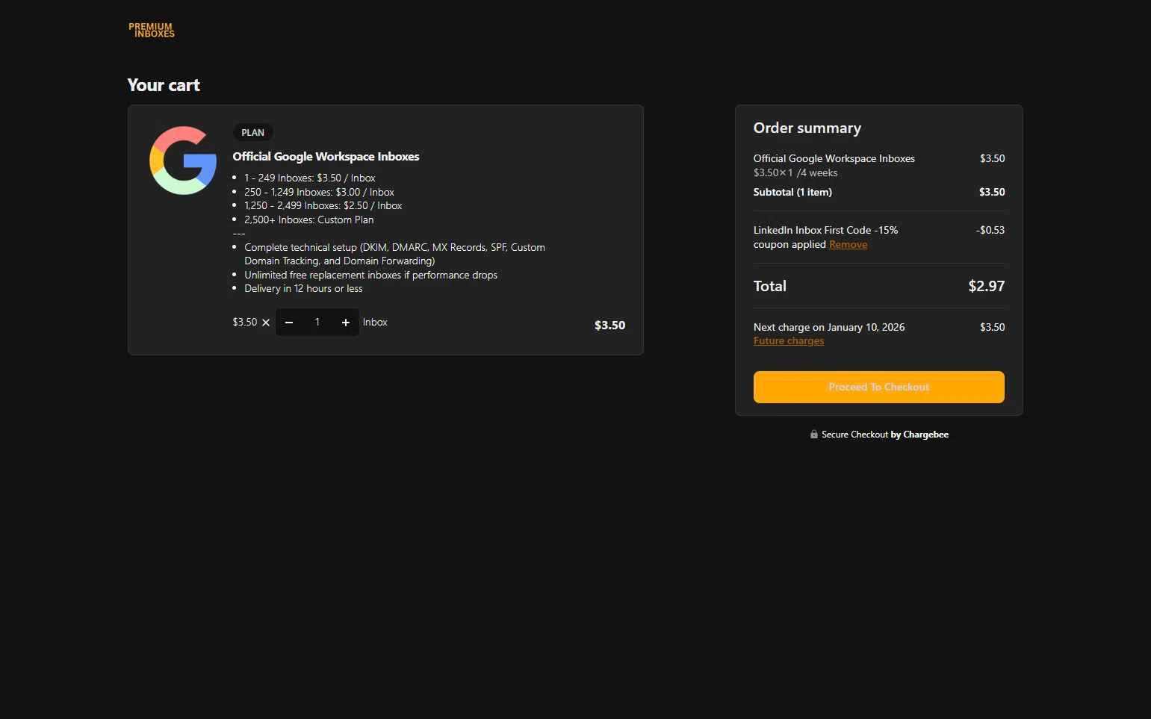The height and width of the screenshot is (719, 1151).
Task: Click the Premium Inboxes logo
Action: pyautogui.click(x=152, y=30)
